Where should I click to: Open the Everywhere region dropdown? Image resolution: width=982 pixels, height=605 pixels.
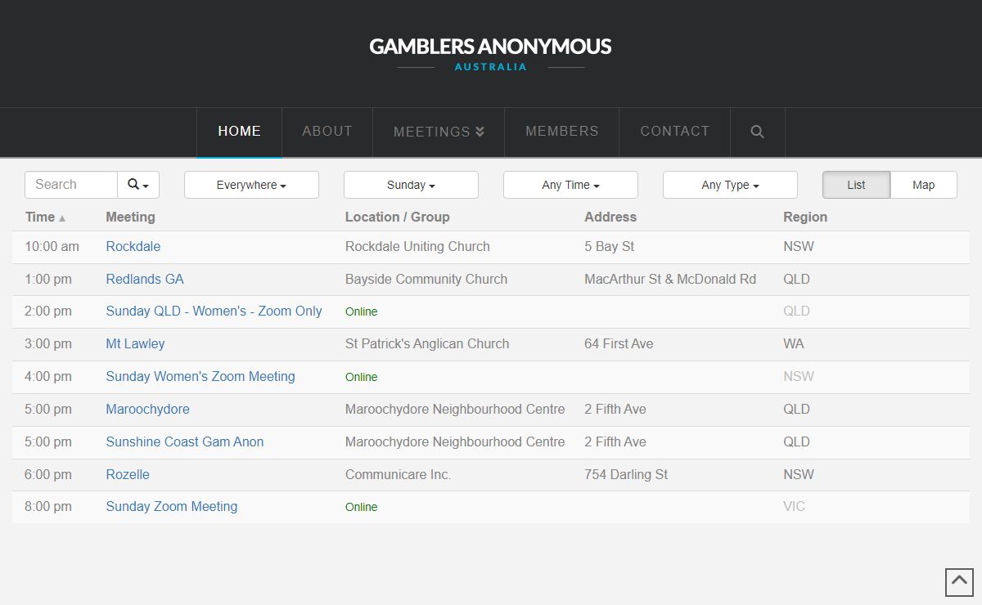[251, 185]
